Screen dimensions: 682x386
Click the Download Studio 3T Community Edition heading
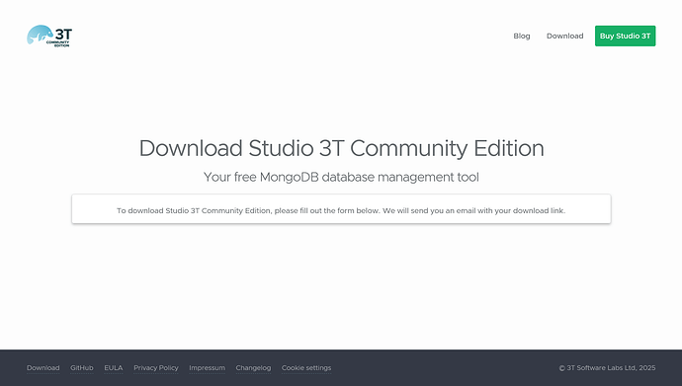[341, 148]
